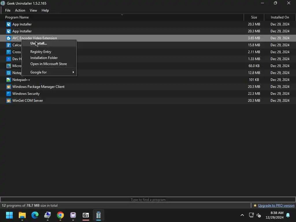Screen dimensions: 296x222
Task: Click the 12.8 MB size value
Action: [254, 73]
